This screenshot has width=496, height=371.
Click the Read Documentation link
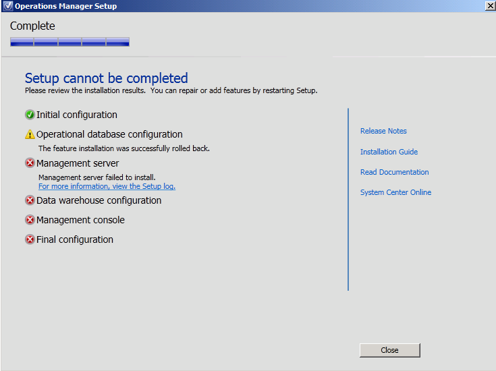394,172
